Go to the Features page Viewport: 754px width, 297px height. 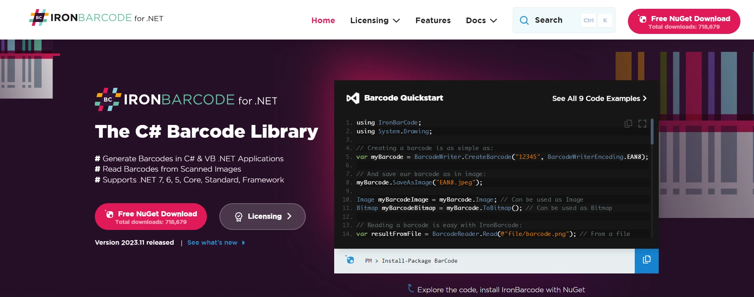[x=433, y=20]
